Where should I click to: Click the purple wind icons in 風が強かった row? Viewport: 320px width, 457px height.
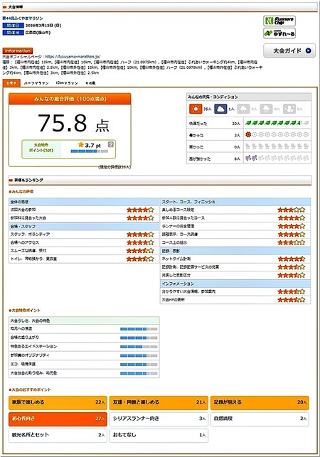[251, 158]
